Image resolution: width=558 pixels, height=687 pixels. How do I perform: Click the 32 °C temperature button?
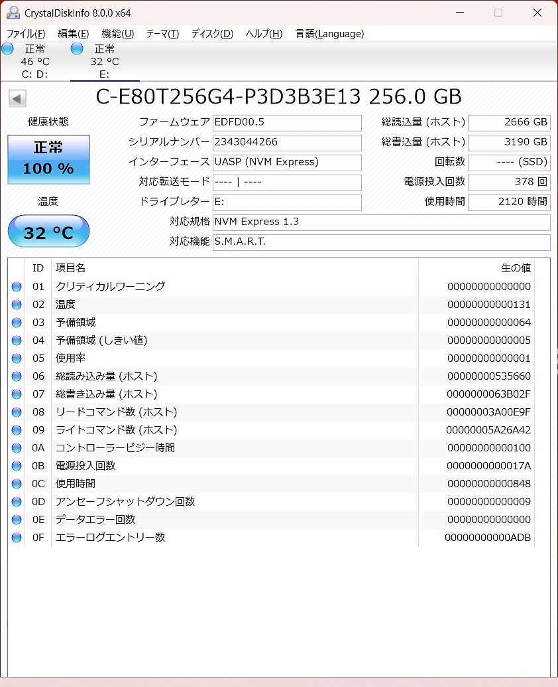coord(48,232)
